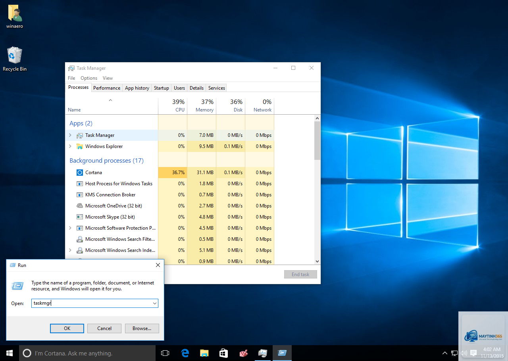This screenshot has width=508, height=361.
Task: Click the process list scroll-up arrow
Action: [x=317, y=118]
